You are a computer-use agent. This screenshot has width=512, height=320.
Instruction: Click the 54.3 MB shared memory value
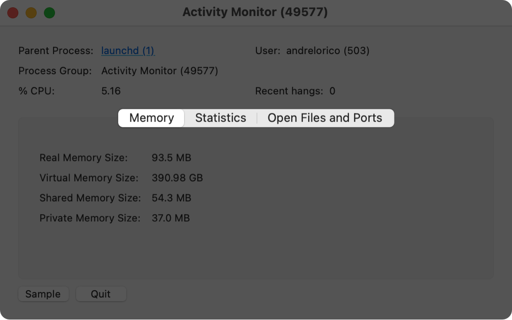(x=171, y=198)
